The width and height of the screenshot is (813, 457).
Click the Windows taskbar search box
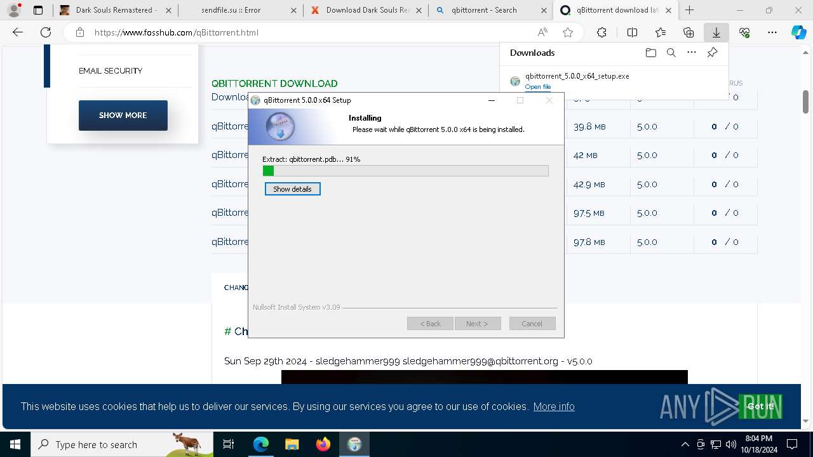(122, 444)
